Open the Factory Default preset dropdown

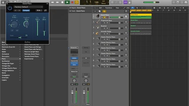coord(28,7)
